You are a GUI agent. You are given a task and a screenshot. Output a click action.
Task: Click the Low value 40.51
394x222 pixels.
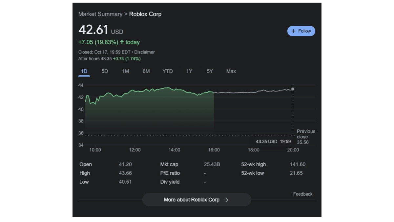click(125, 182)
